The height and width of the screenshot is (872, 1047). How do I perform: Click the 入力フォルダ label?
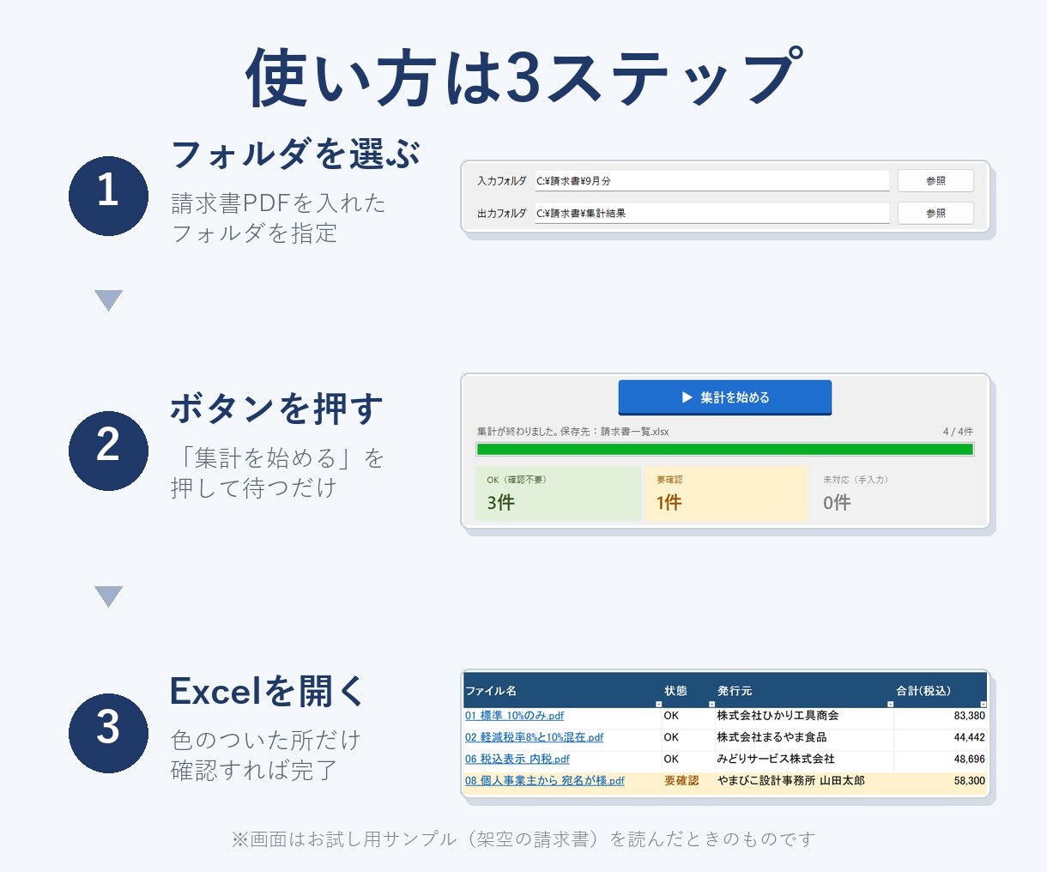502,181
